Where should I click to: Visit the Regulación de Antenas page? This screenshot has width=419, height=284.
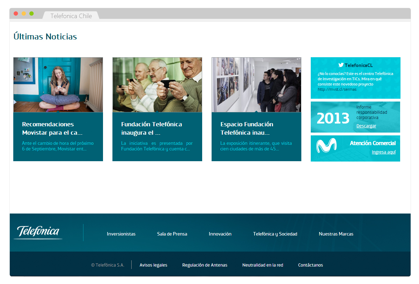(205, 265)
